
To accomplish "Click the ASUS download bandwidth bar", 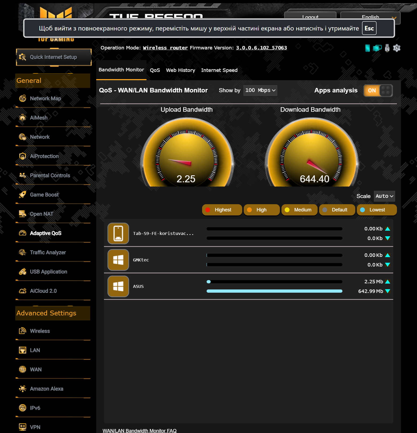I will point(275,291).
